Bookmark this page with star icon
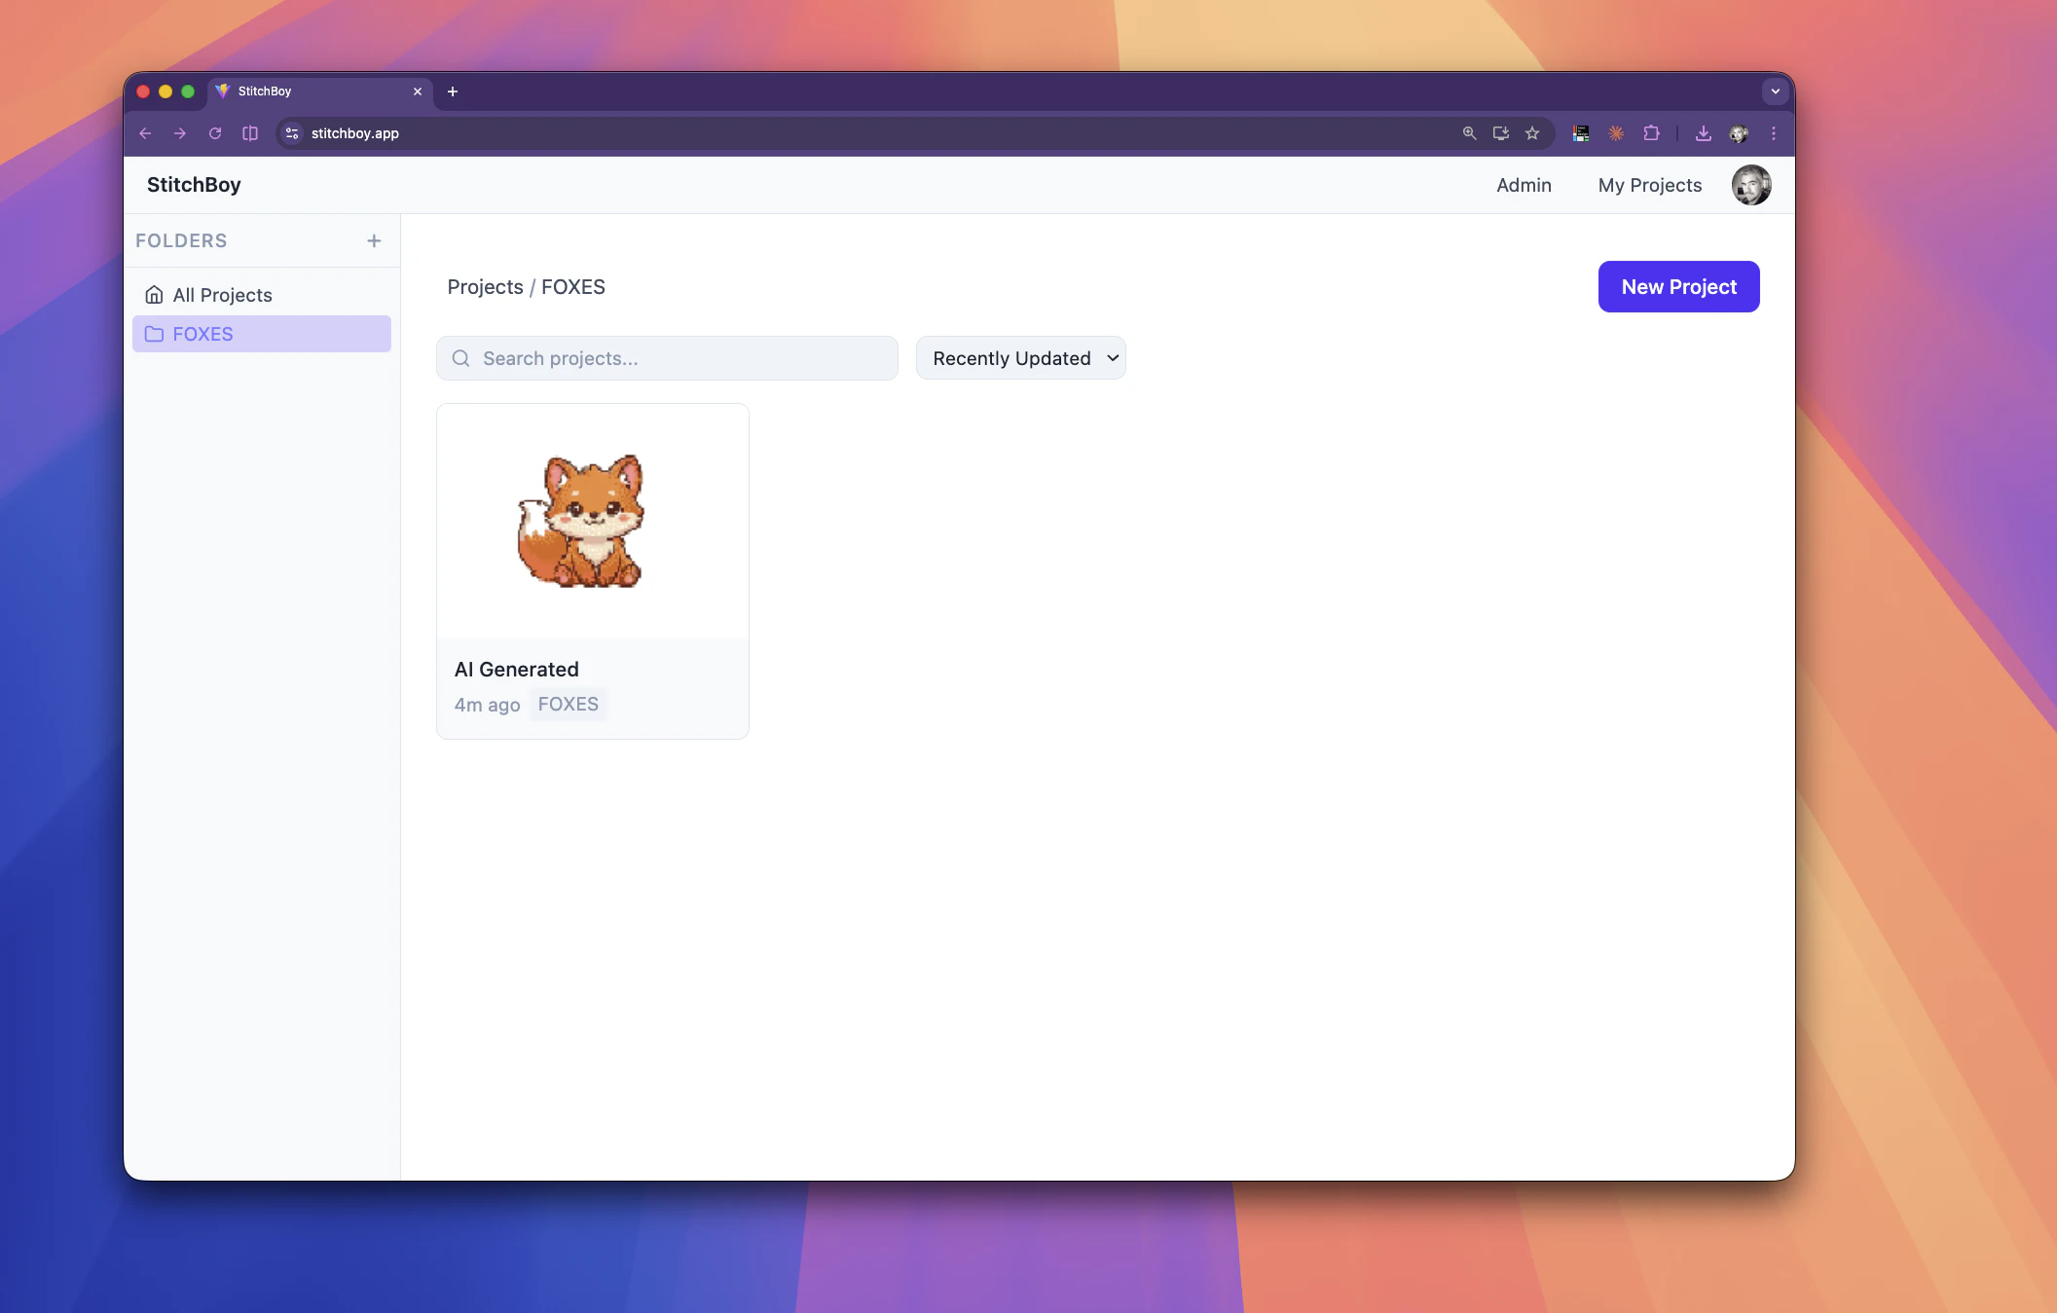 [x=1532, y=133]
